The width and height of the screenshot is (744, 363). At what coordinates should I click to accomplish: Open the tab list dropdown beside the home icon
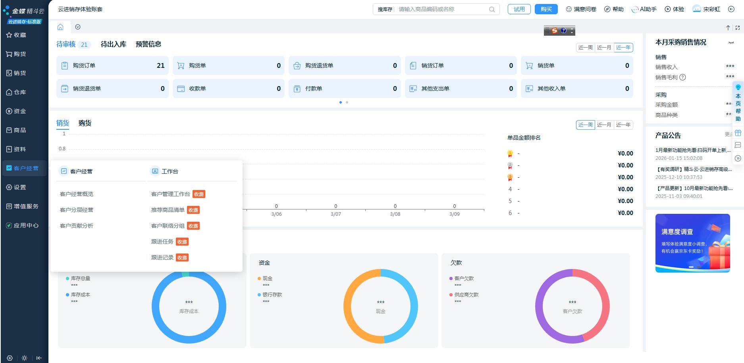[x=78, y=27]
